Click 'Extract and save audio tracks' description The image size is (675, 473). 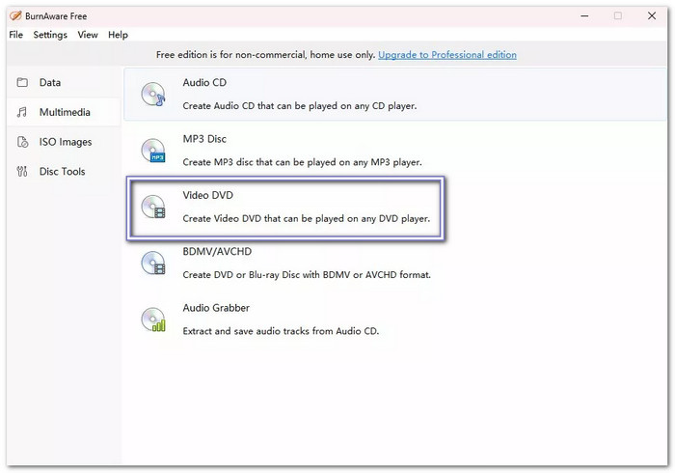281,331
